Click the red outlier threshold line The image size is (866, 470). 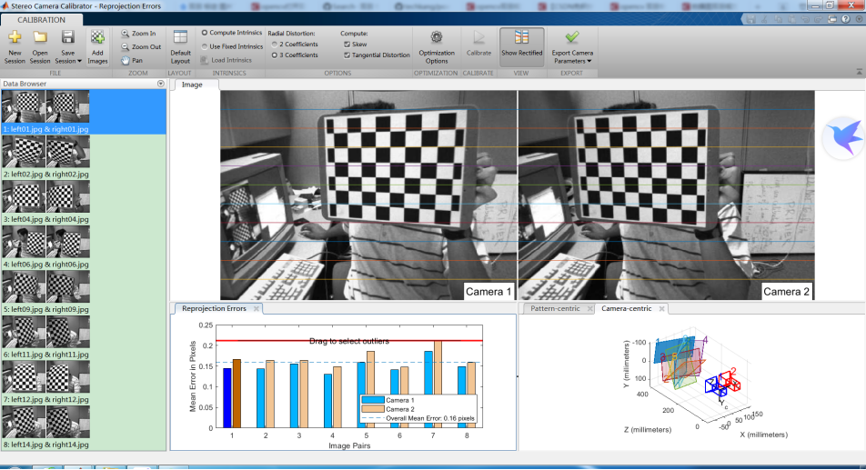point(349,341)
